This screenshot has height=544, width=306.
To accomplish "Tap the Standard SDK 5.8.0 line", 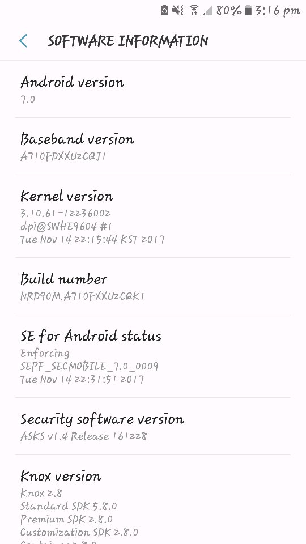I will (x=69, y=506).
